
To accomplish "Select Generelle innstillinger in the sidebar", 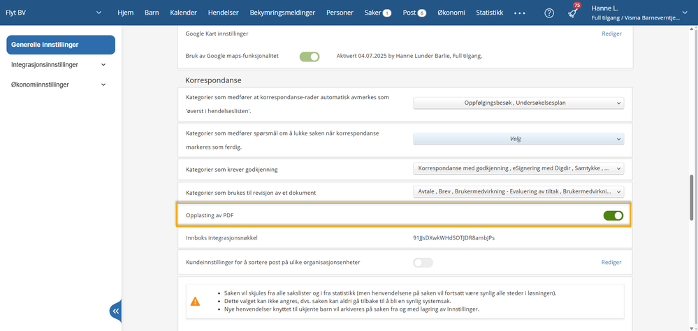I will tap(61, 45).
